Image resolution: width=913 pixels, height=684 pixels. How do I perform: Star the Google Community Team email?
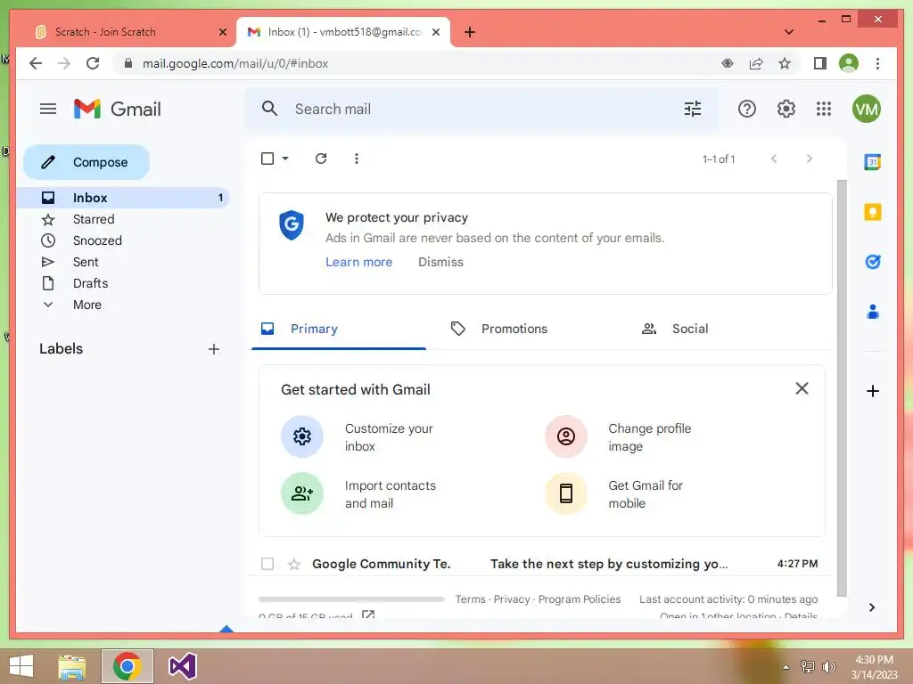294,564
